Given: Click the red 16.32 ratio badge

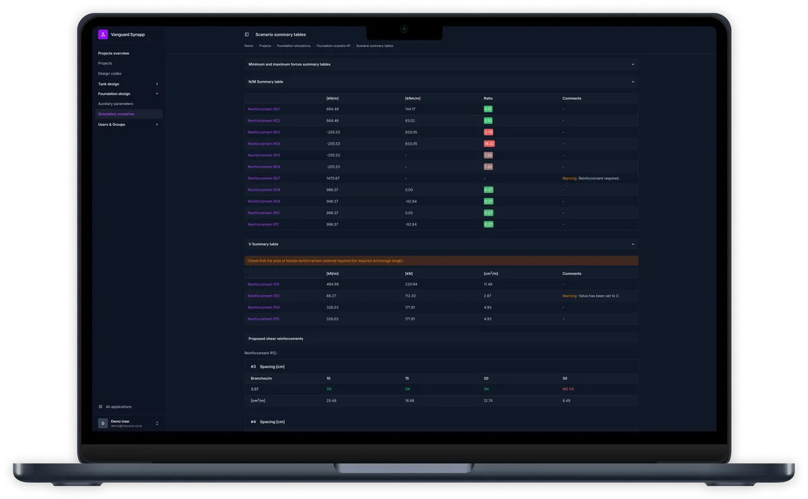Looking at the screenshot, I should [x=490, y=143].
